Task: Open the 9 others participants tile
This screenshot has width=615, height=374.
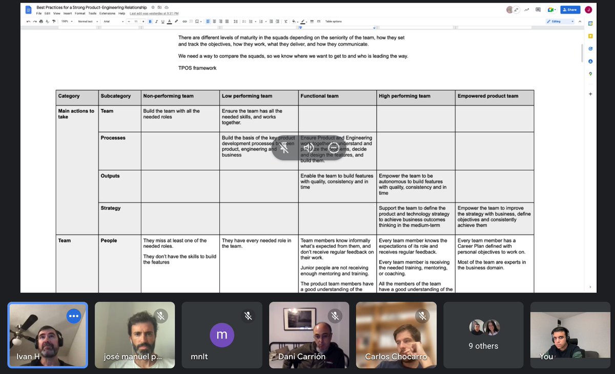Action: click(x=483, y=334)
